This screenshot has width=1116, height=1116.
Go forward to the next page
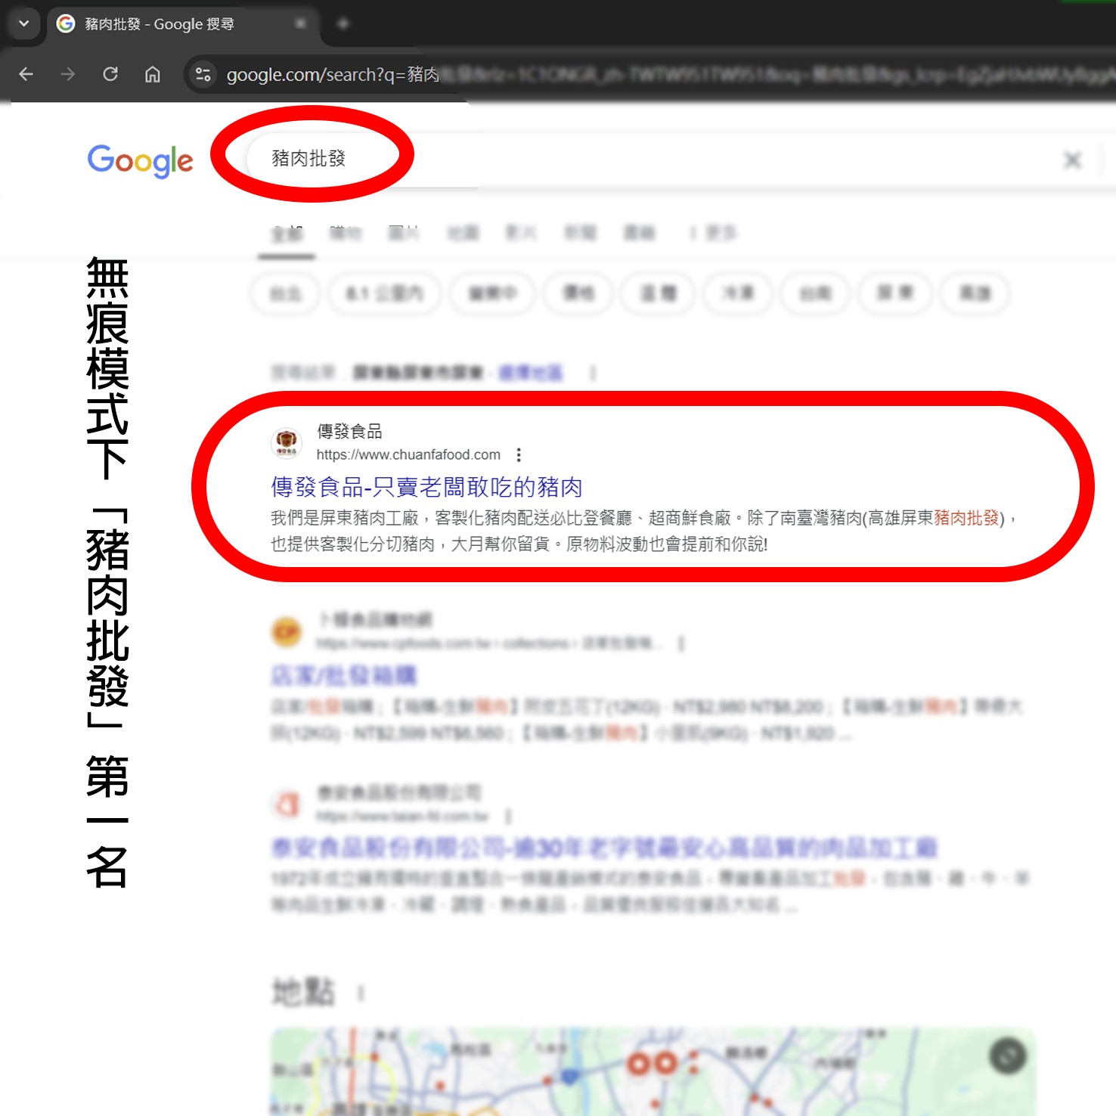point(68,74)
